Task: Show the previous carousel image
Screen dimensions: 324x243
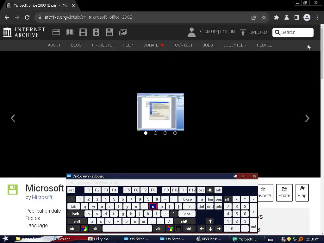Action: click(13, 118)
